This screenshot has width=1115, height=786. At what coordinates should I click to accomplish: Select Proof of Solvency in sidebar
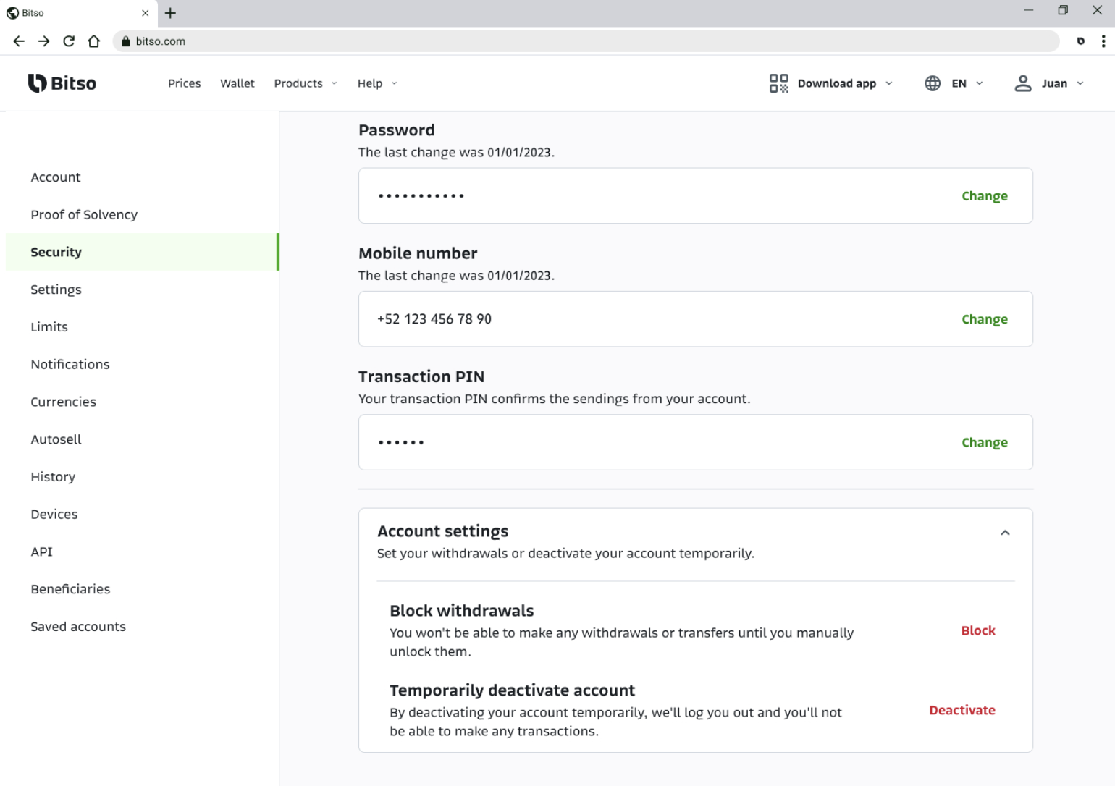(84, 215)
